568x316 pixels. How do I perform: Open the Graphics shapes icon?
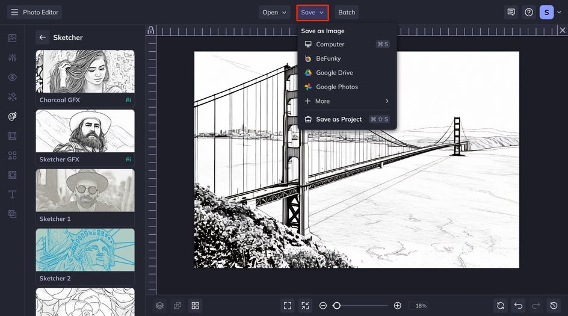click(12, 155)
